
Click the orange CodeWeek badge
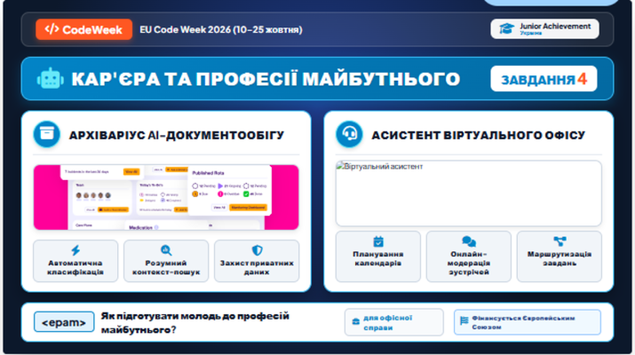click(83, 29)
